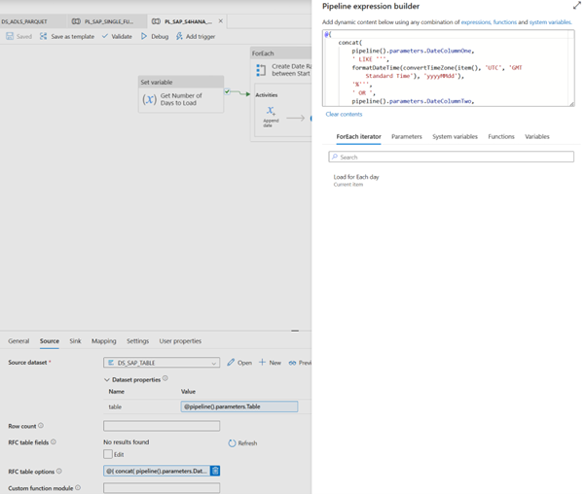Open Mapping tab
The image size is (586, 494).
[104, 341]
